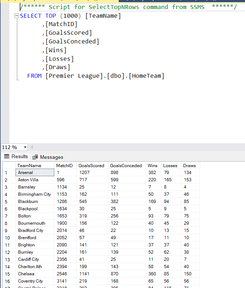245x288 pixels.
Task: Select the GoalsScored column header
Action: 92,165
